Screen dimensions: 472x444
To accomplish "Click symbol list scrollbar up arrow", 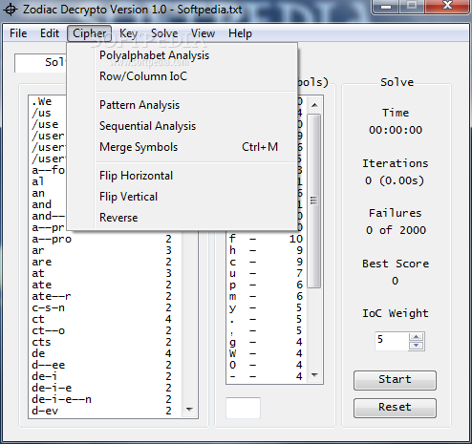I will point(314,105).
